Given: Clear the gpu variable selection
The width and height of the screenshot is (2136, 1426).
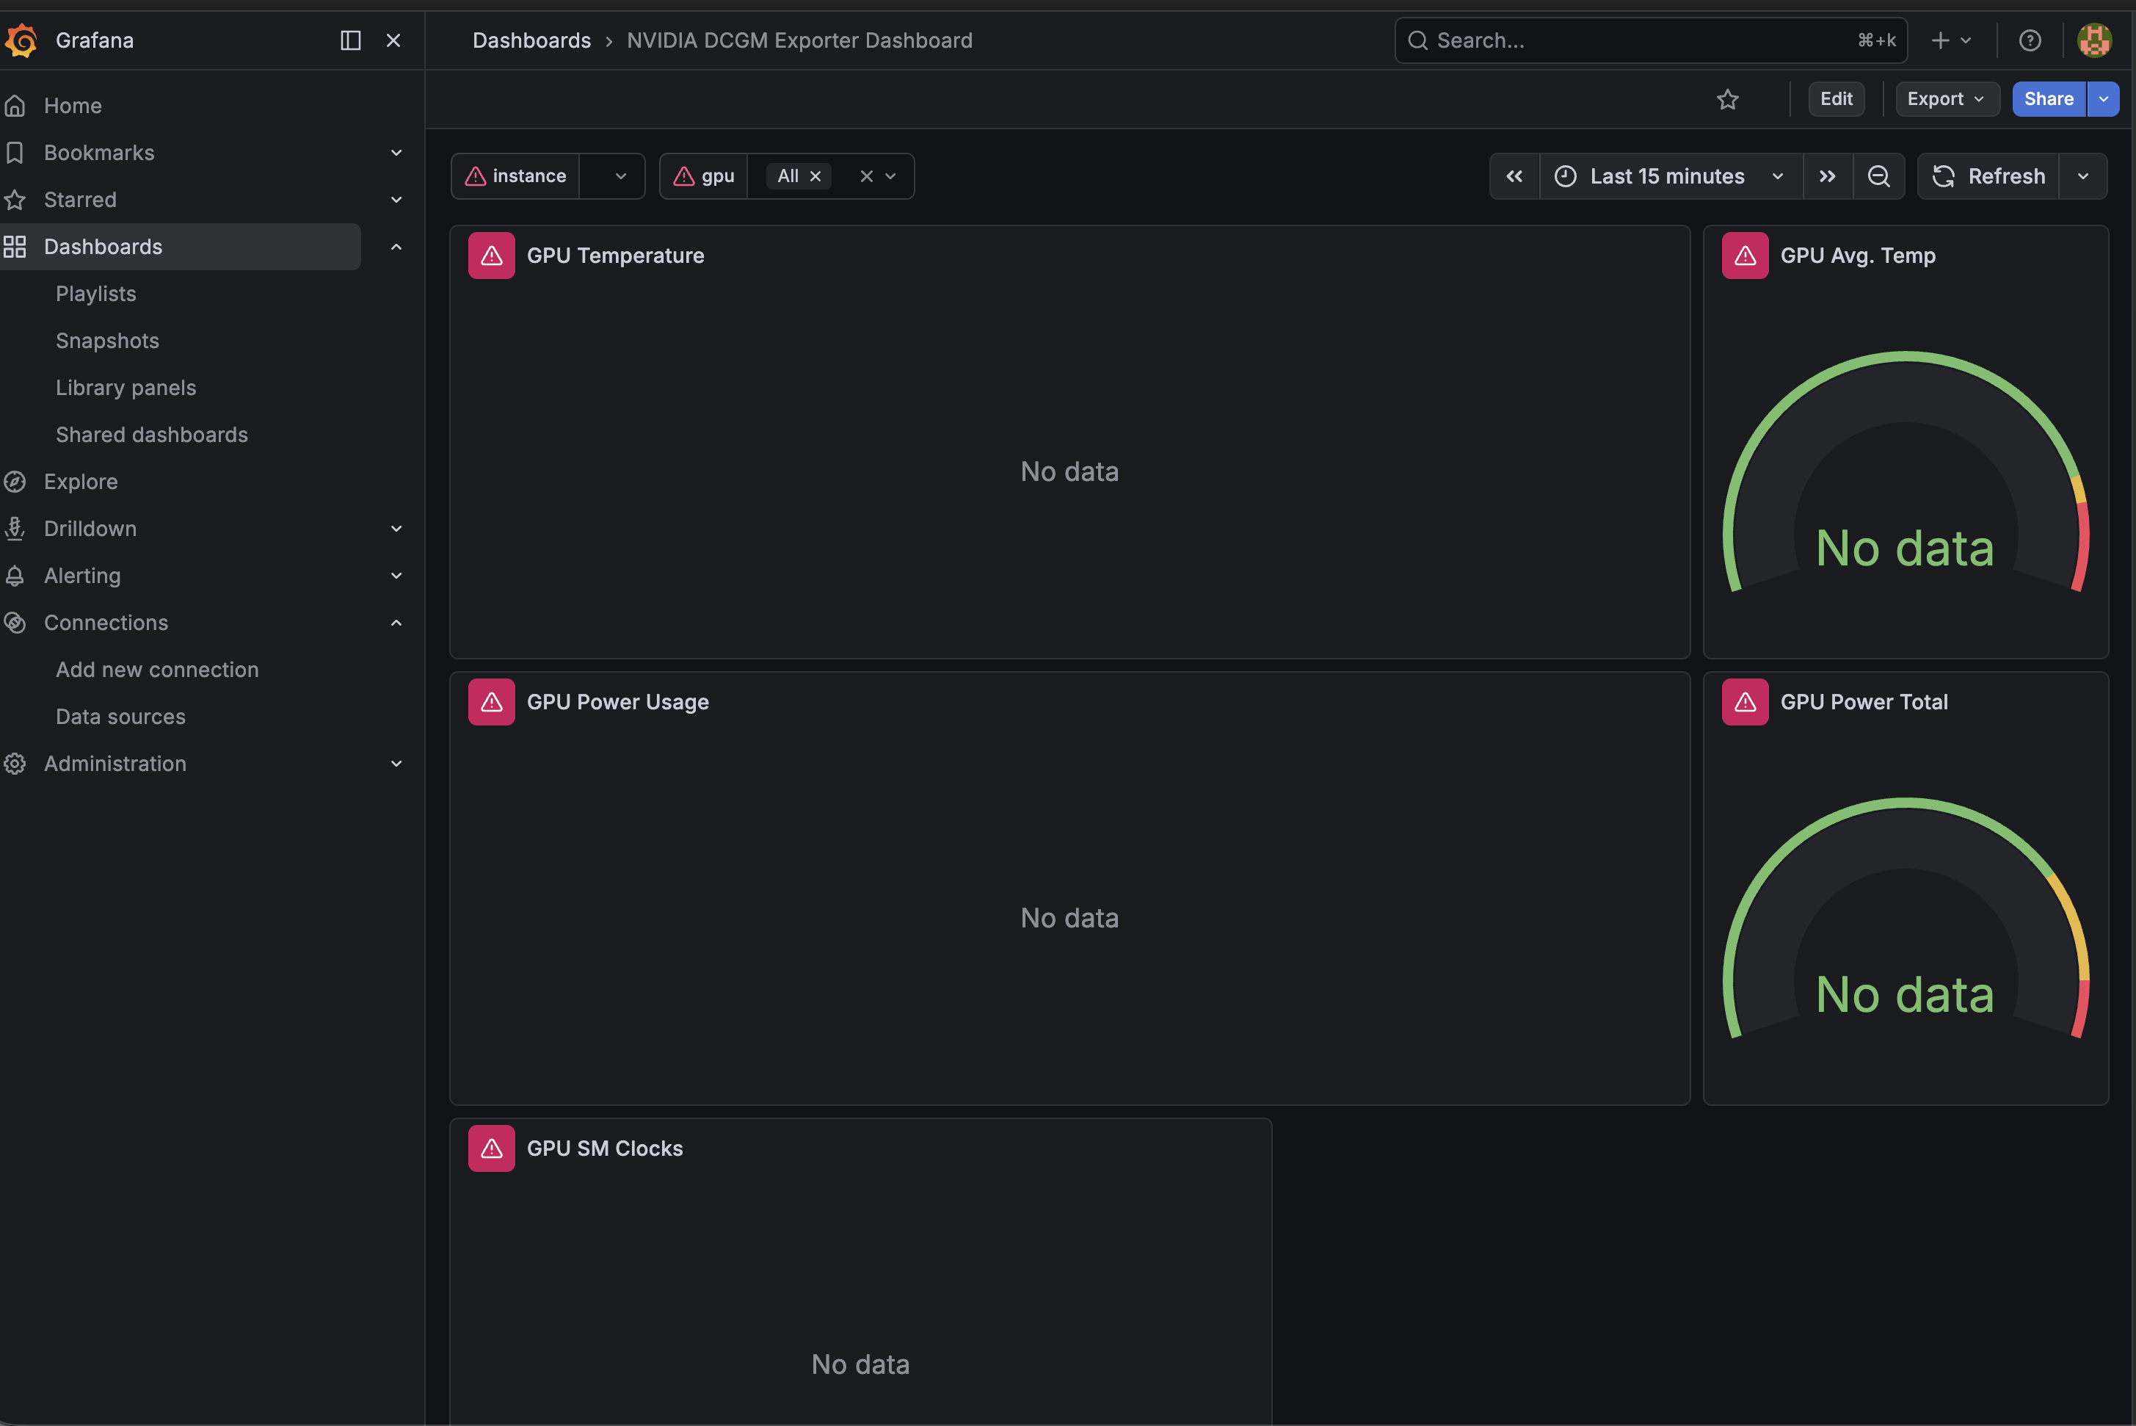Looking at the screenshot, I should click(866, 176).
